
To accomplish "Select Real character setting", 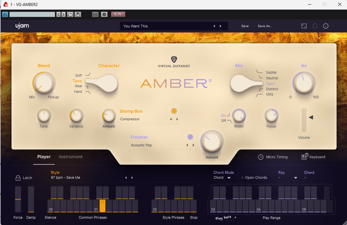I will click(78, 86).
